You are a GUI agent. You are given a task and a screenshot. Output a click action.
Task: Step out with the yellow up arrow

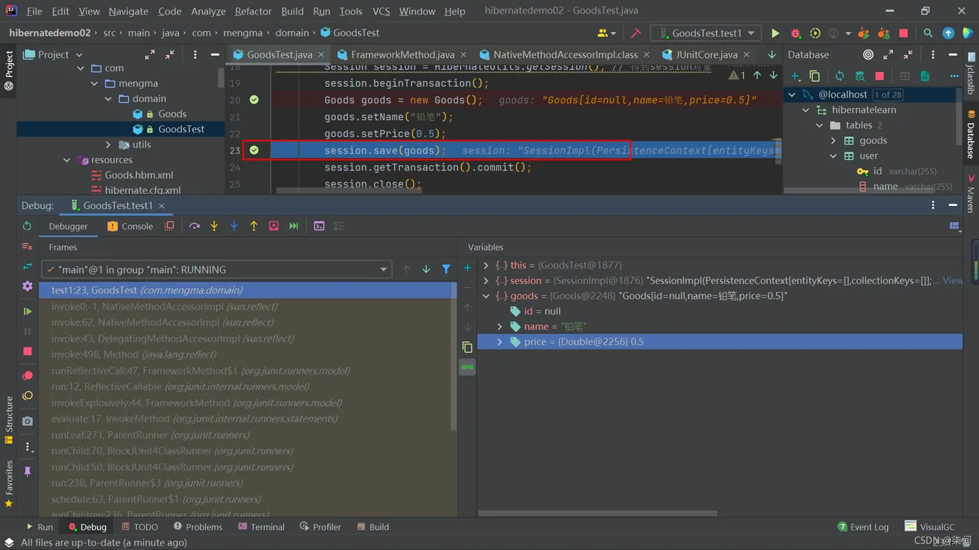pos(254,226)
